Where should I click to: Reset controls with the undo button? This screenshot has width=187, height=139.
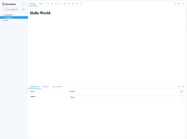182,91
